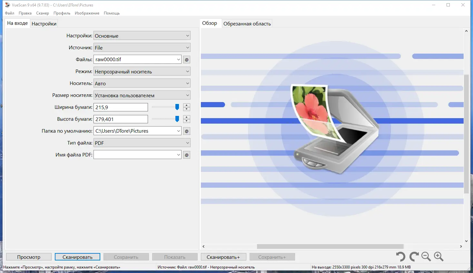Click the Высота бумаги slider handle

pos(177,119)
